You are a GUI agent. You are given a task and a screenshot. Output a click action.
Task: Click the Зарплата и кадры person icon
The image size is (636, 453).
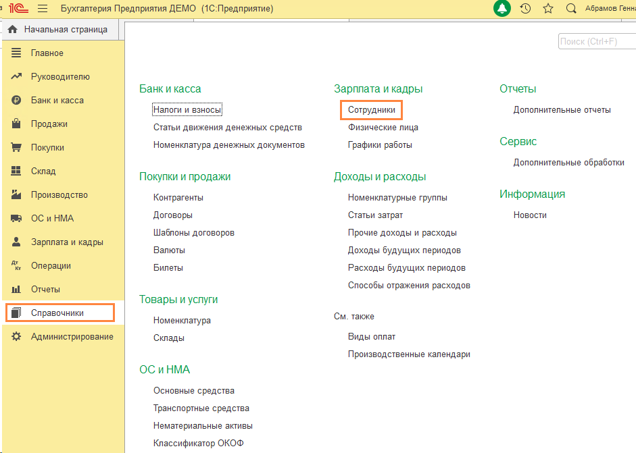point(16,242)
